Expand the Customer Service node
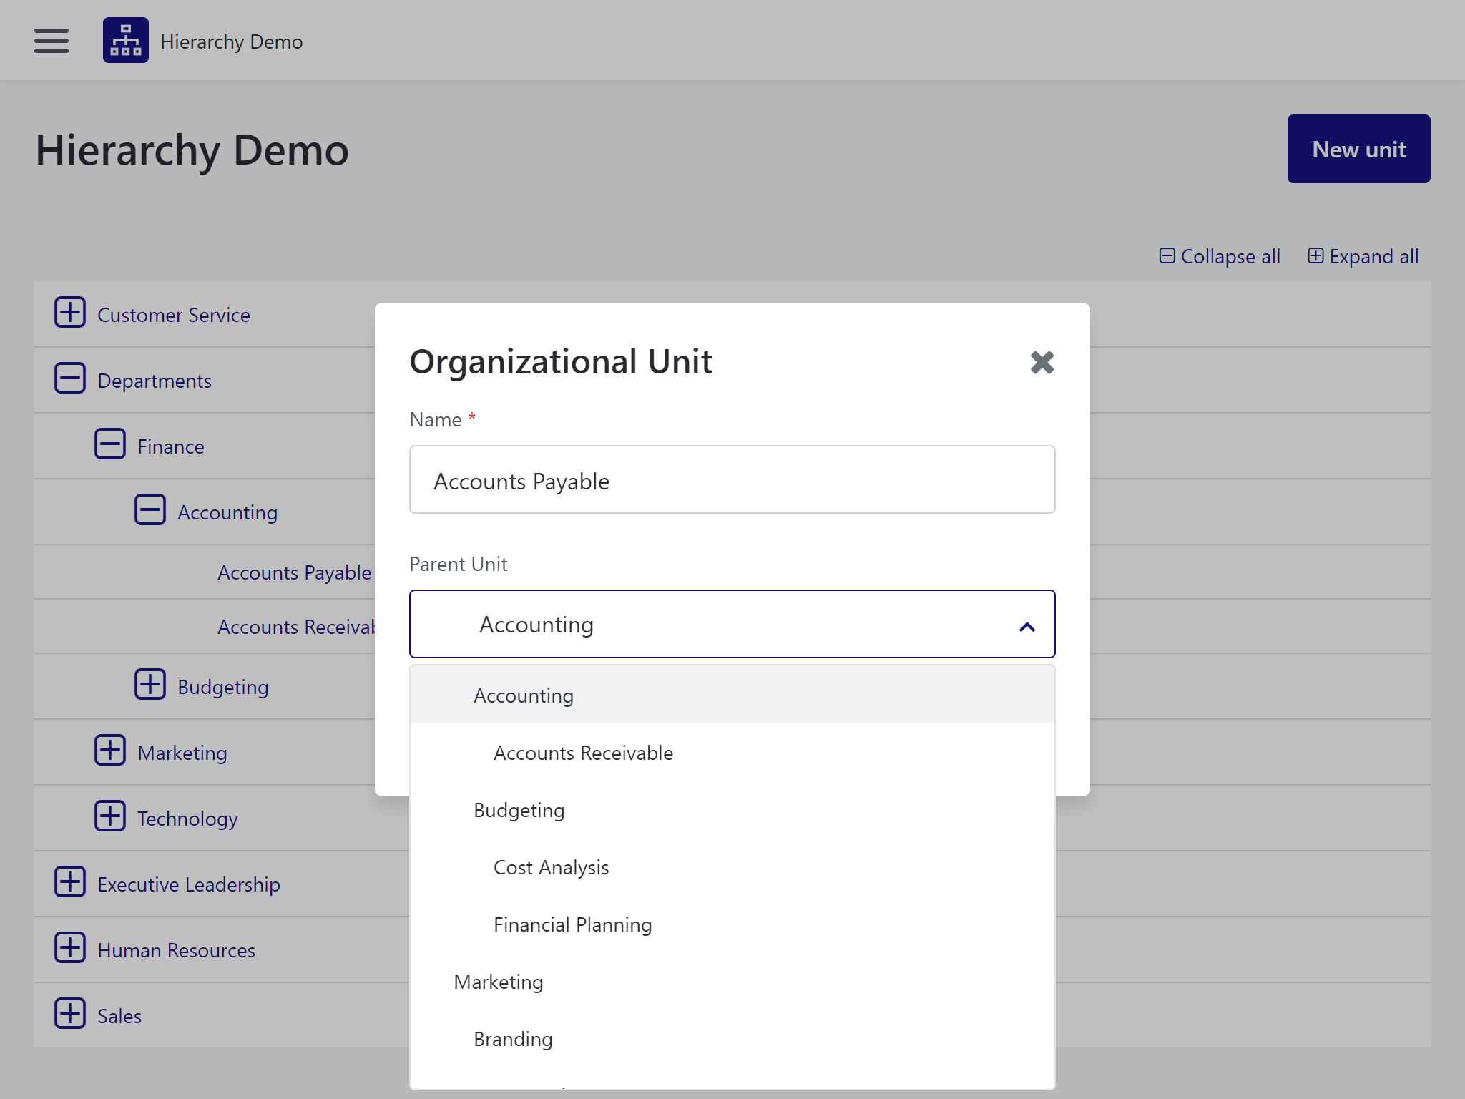 [x=70, y=313]
